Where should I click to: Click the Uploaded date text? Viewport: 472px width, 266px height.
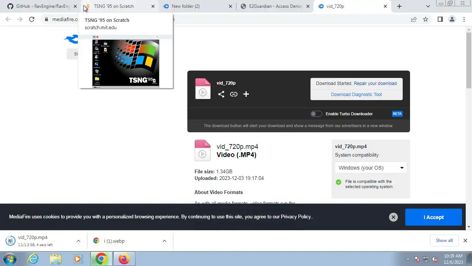[229, 178]
